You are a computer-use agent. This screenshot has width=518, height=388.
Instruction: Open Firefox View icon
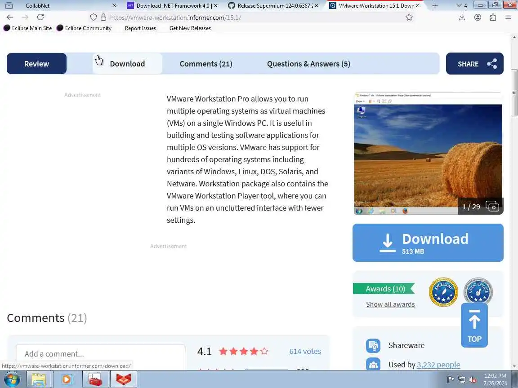pos(9,5)
